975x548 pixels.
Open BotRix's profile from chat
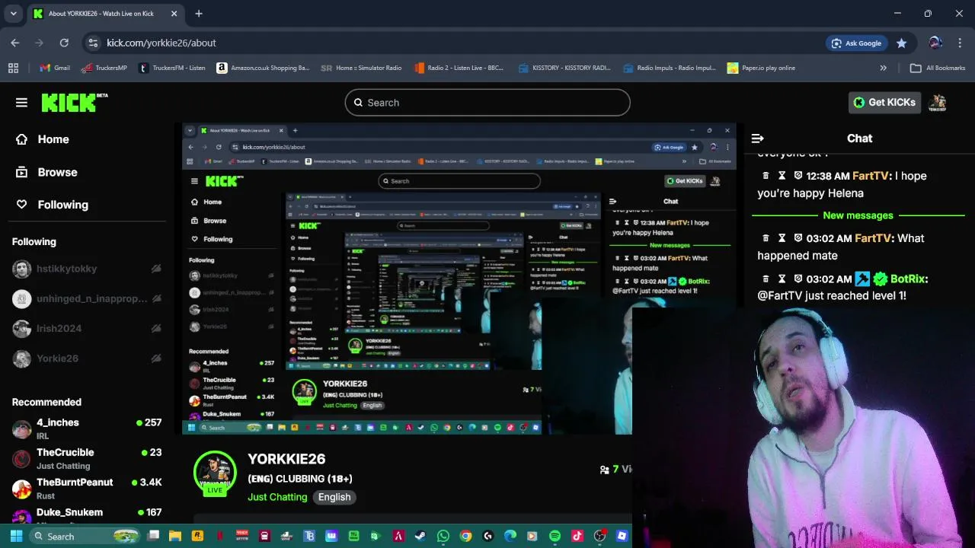click(907, 279)
